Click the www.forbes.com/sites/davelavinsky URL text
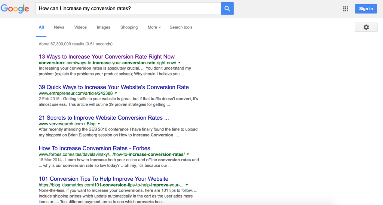This screenshot has width=383, height=205. tap(111, 154)
